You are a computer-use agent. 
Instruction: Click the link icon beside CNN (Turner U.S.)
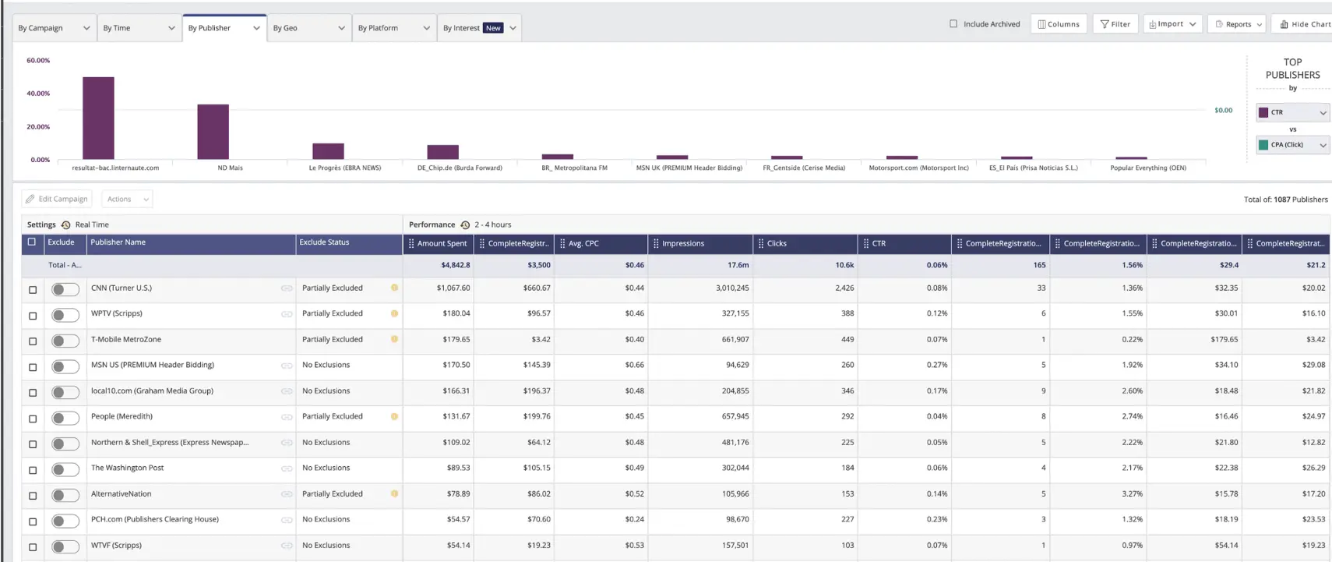[287, 288]
